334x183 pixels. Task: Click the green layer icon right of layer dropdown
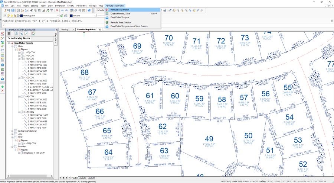pyautogui.click(x=62, y=16)
